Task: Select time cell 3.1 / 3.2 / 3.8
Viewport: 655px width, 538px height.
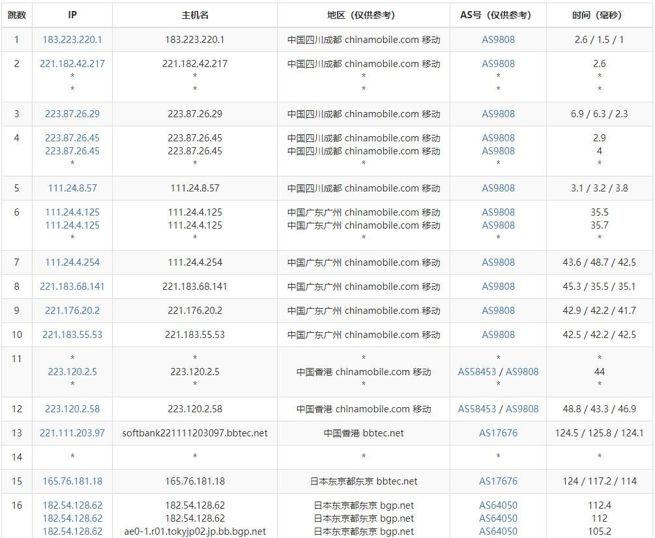Action: (600, 188)
